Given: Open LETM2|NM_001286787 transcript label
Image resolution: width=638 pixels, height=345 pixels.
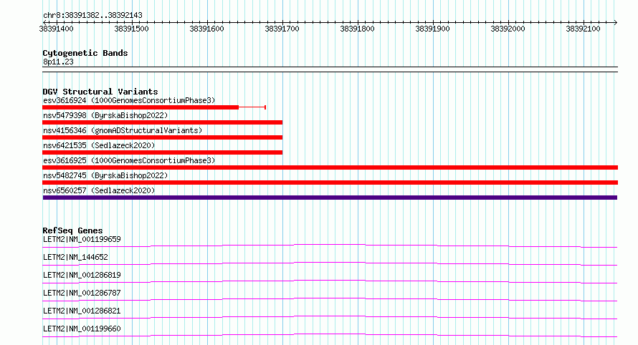Looking at the screenshot, I should 82,293.
